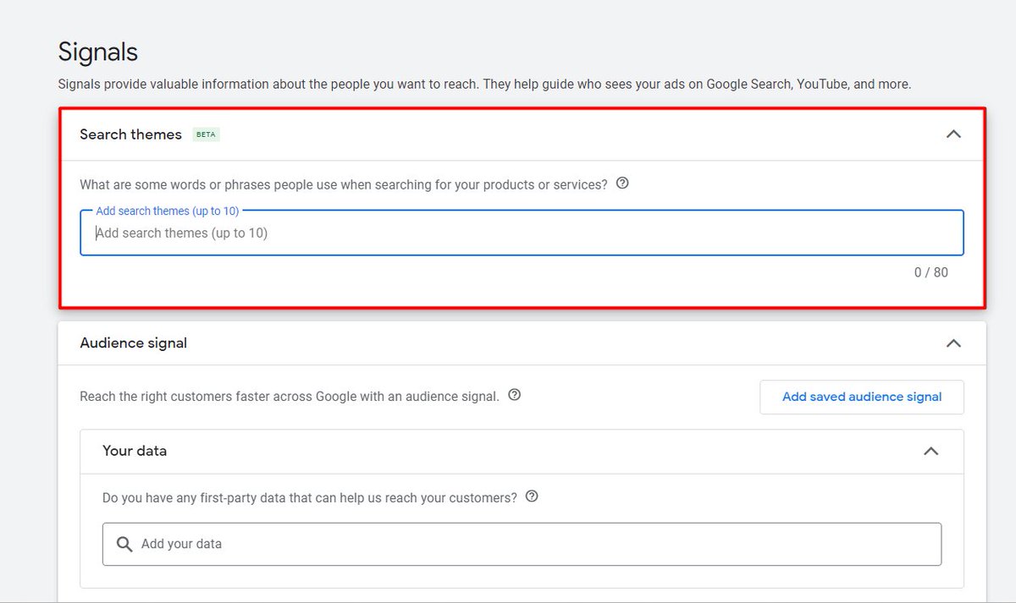Image resolution: width=1016 pixels, height=603 pixels.
Task: Click Add saved audience signal button
Action: [862, 397]
